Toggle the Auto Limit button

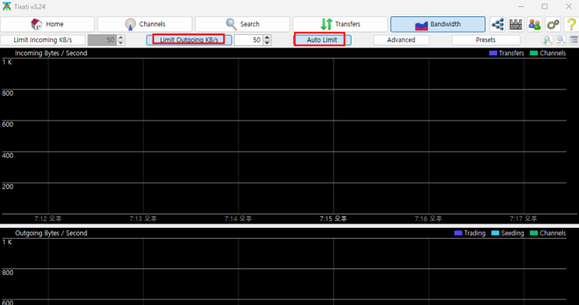(x=322, y=40)
